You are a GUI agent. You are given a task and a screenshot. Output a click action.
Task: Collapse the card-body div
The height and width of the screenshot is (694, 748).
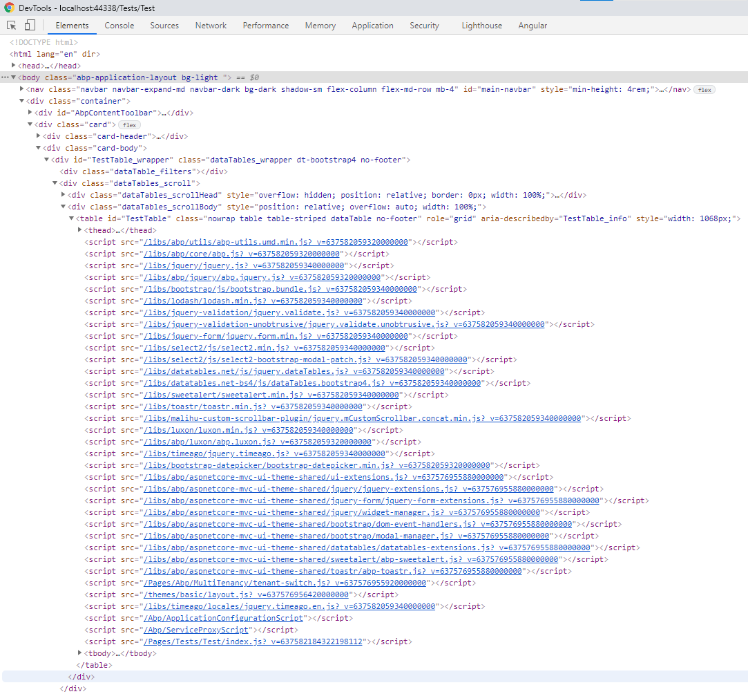point(38,147)
